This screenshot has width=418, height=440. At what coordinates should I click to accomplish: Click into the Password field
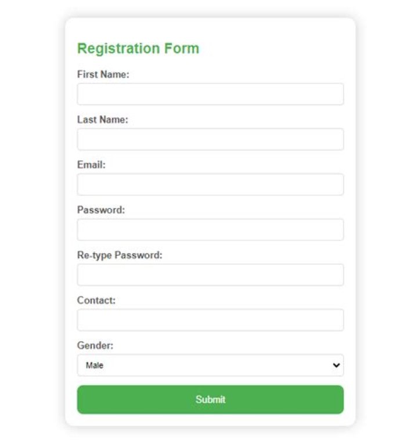(x=210, y=230)
